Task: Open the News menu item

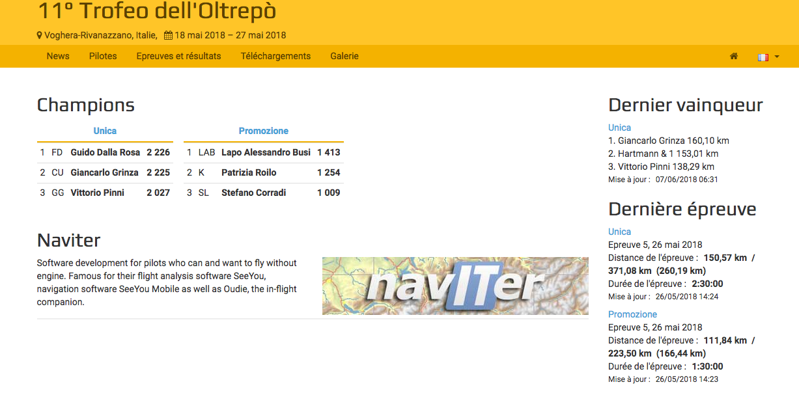Action: 58,56
